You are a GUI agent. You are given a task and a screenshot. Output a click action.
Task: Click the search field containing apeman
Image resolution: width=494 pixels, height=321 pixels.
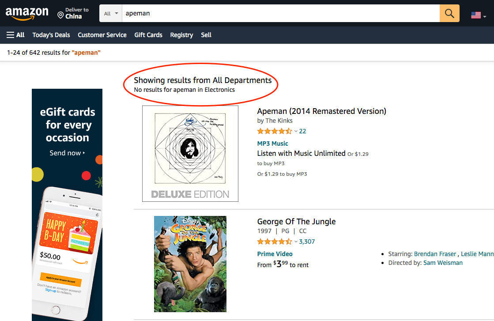[280, 14]
